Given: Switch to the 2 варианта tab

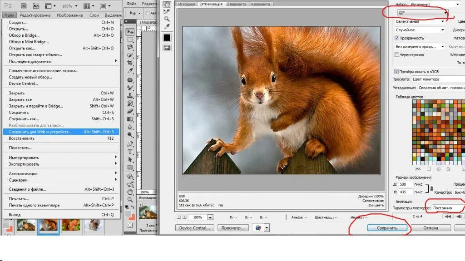Looking at the screenshot, I should (x=236, y=4).
